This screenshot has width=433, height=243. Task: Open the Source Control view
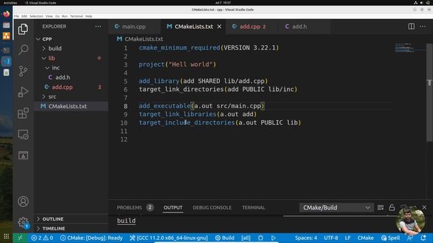click(x=23, y=71)
